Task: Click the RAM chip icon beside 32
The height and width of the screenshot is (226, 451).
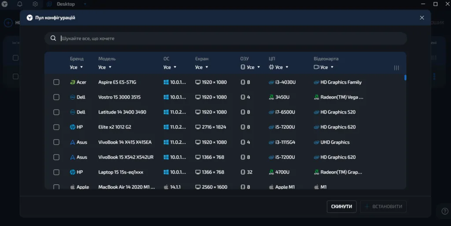Action: coord(243,172)
